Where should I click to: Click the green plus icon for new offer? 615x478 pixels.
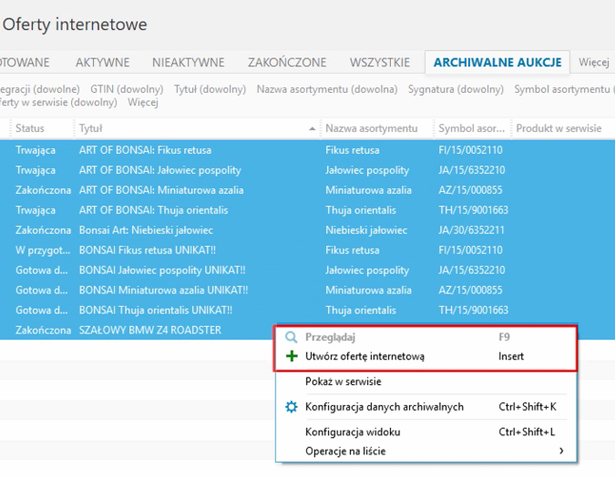[292, 357]
